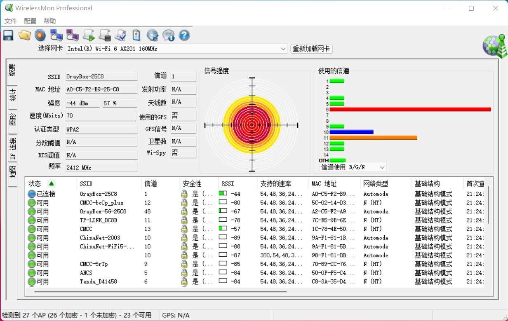Viewport: 508px width, 321px height.
Task: Click the -44 dBm strength field
Action: pyautogui.click(x=82, y=103)
